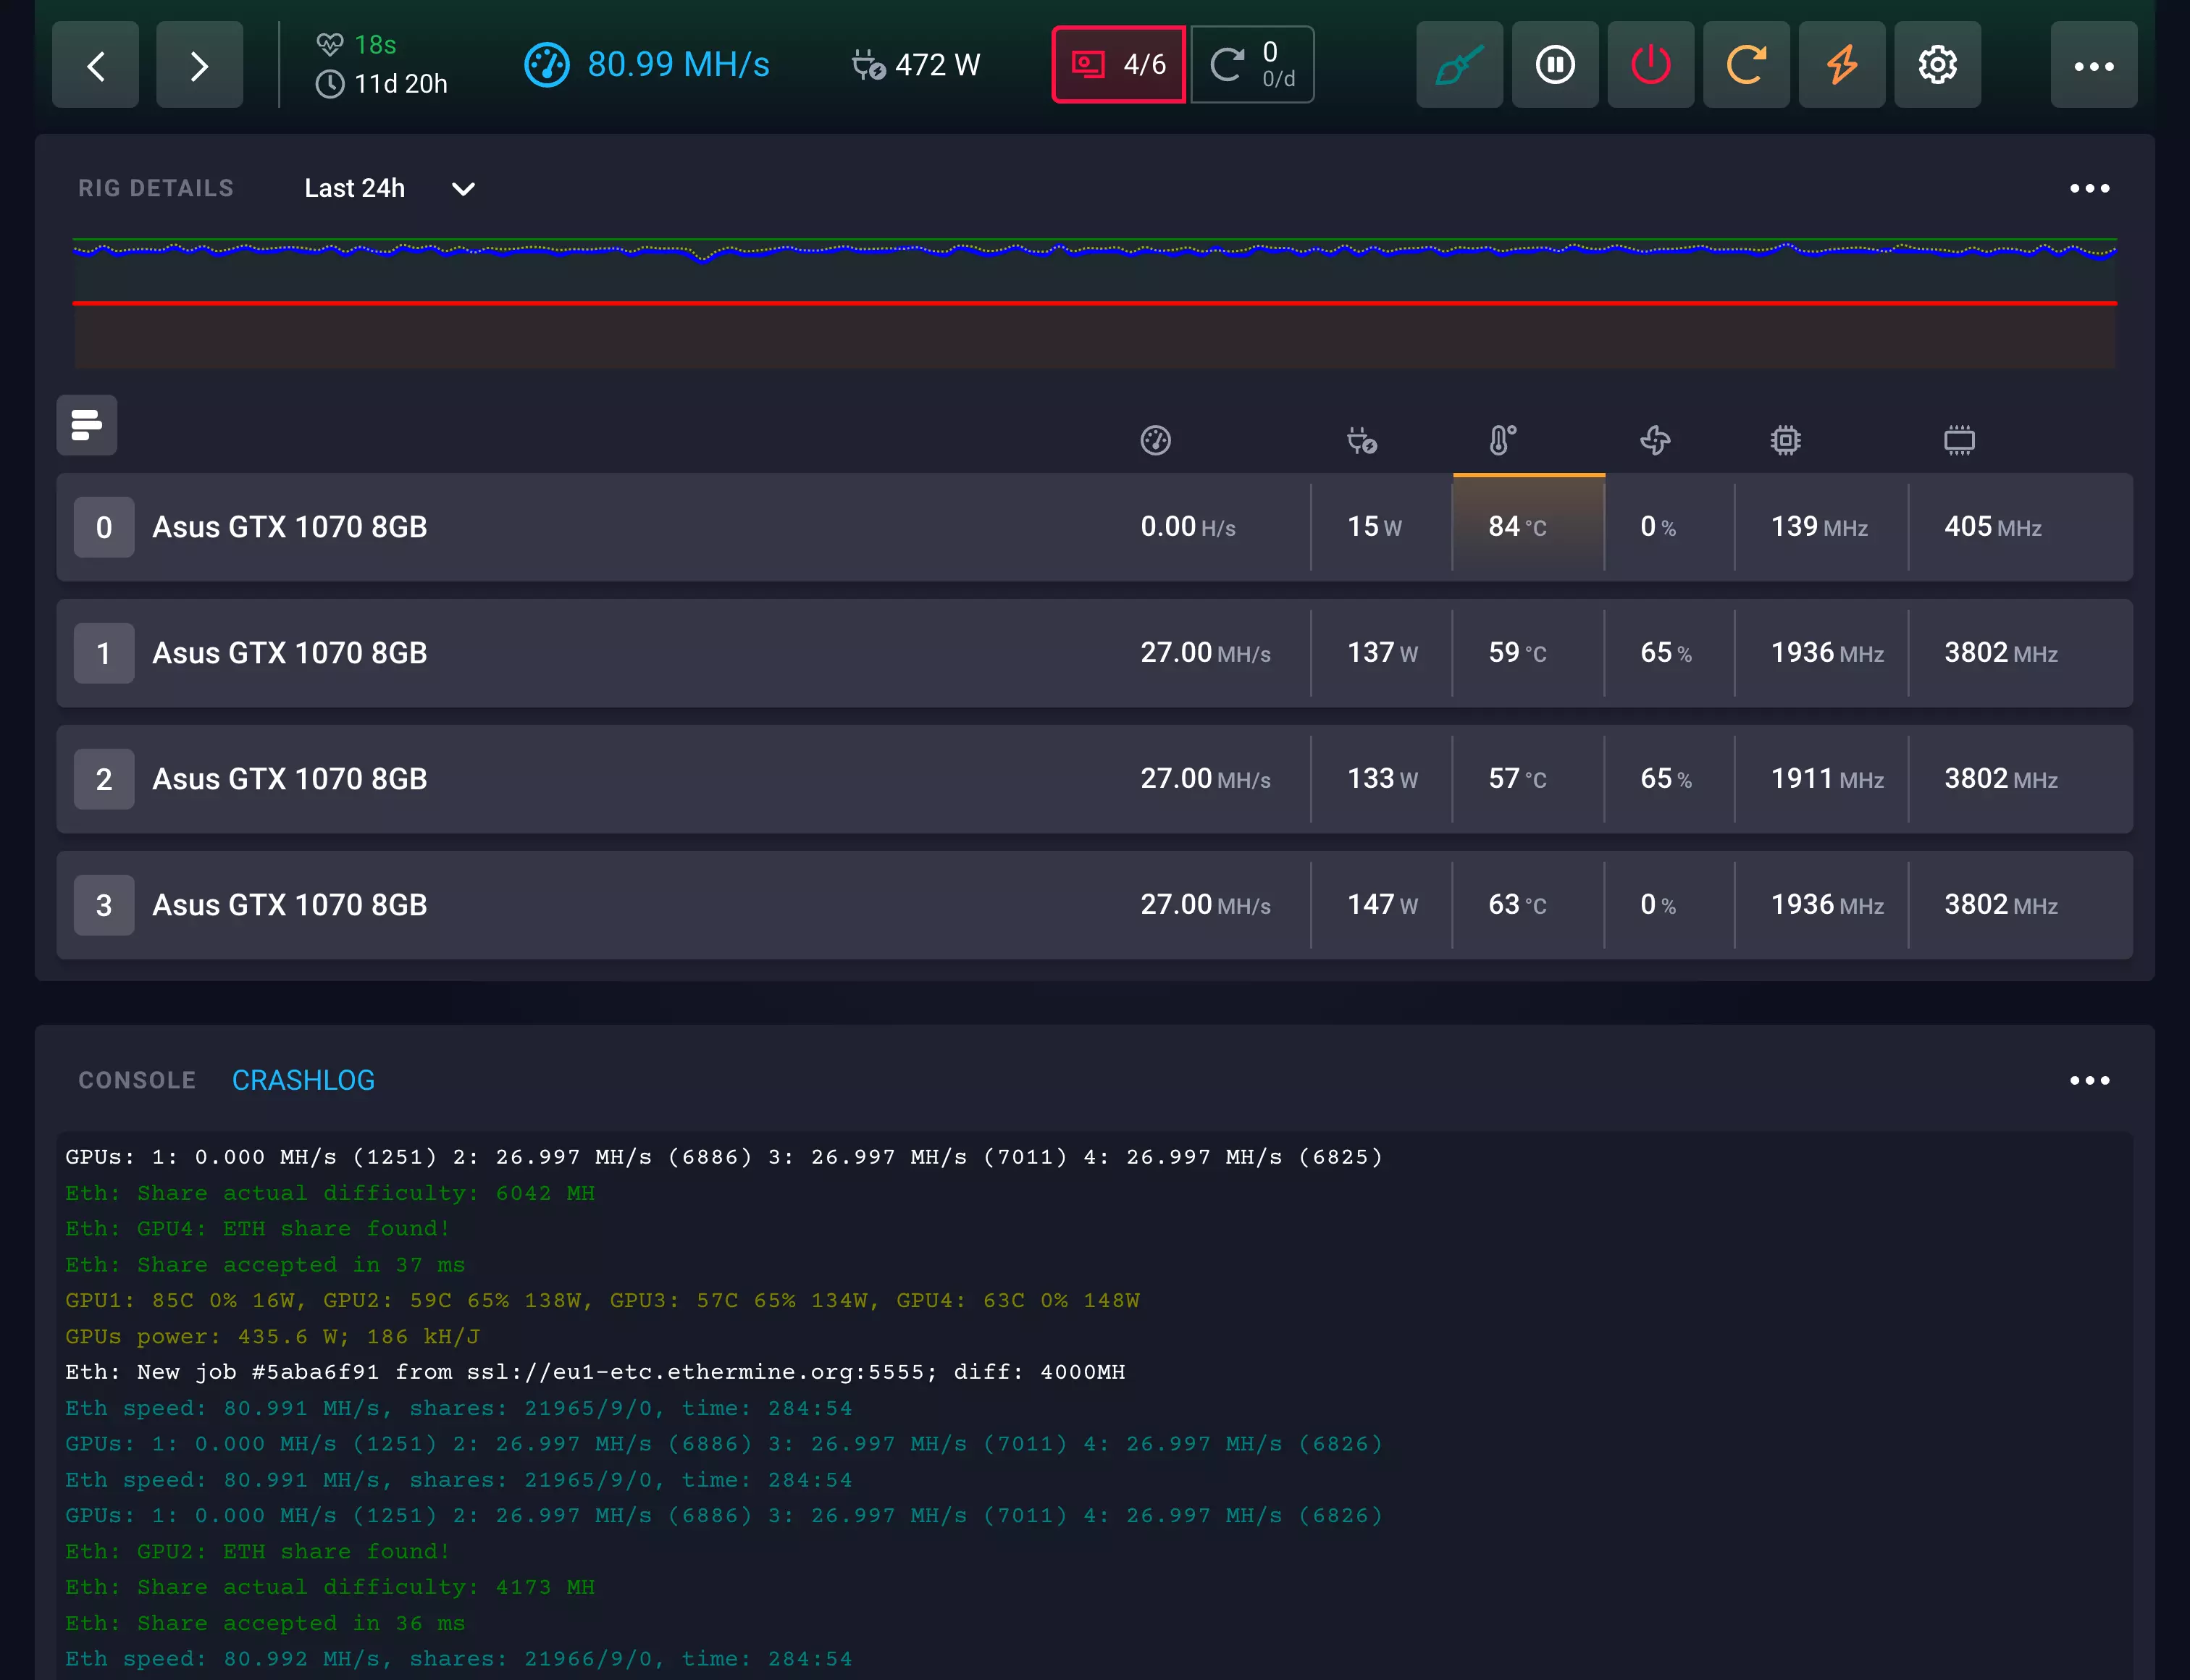Select the CONSOLE tab
2190x1680 pixels.
point(137,1080)
